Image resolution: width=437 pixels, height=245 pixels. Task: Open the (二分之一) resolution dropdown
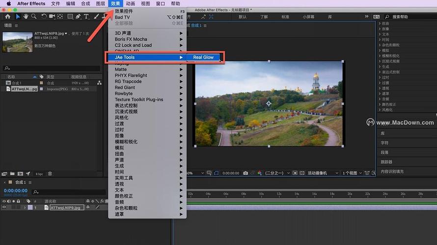click(x=277, y=173)
